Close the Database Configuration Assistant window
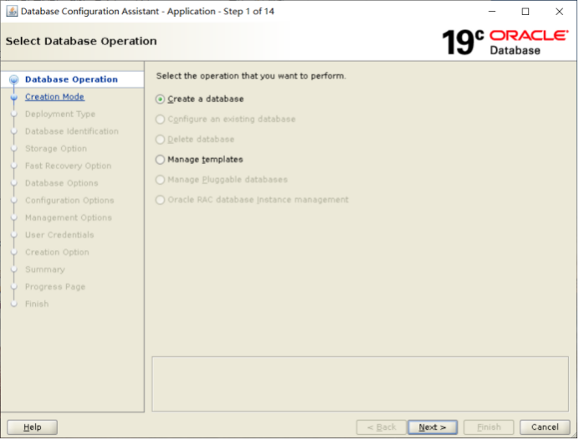The height and width of the screenshot is (440, 579). [559, 12]
